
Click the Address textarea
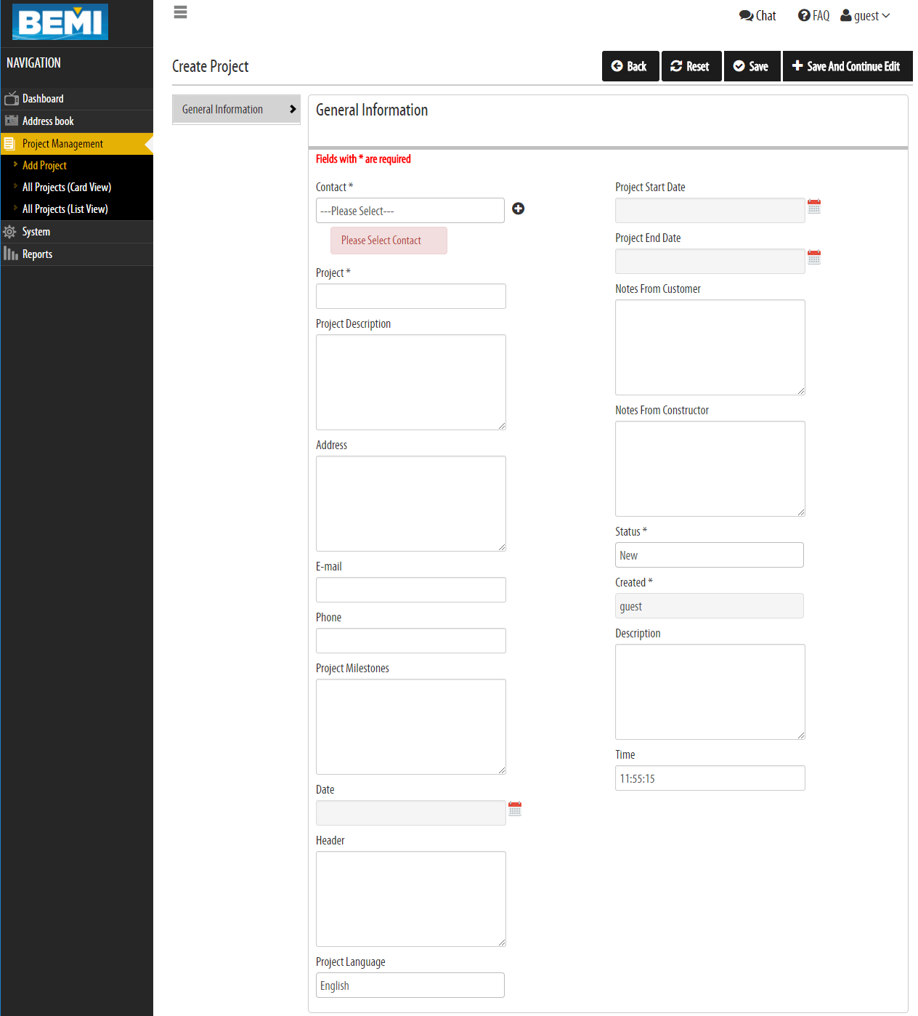click(411, 504)
